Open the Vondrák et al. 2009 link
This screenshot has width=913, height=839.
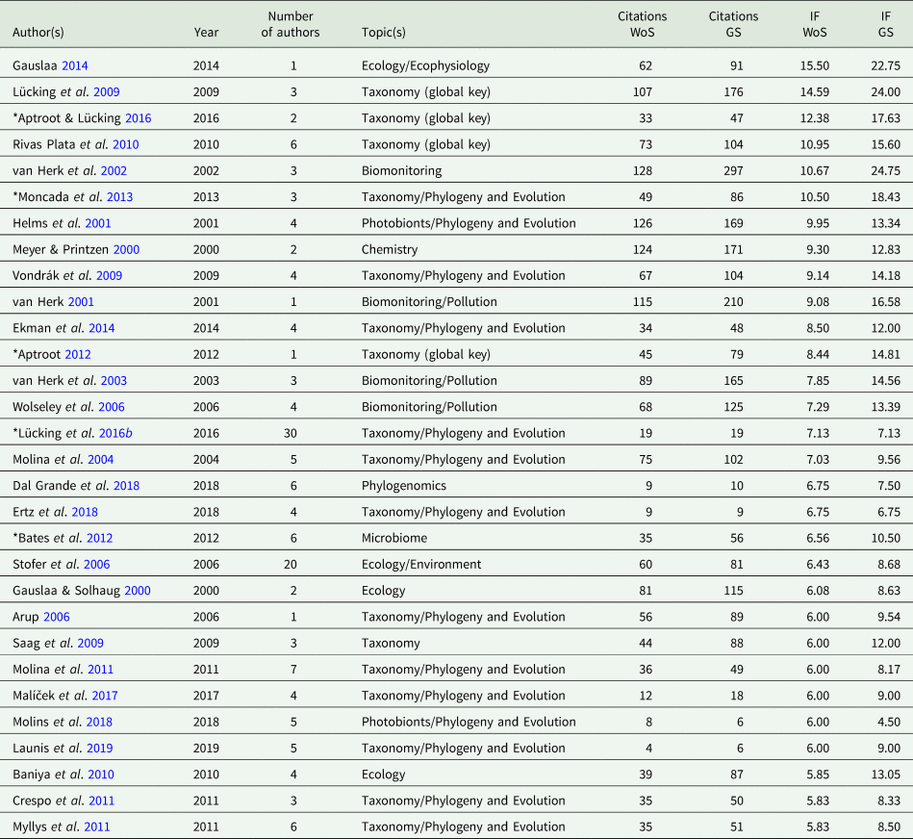pos(109,275)
